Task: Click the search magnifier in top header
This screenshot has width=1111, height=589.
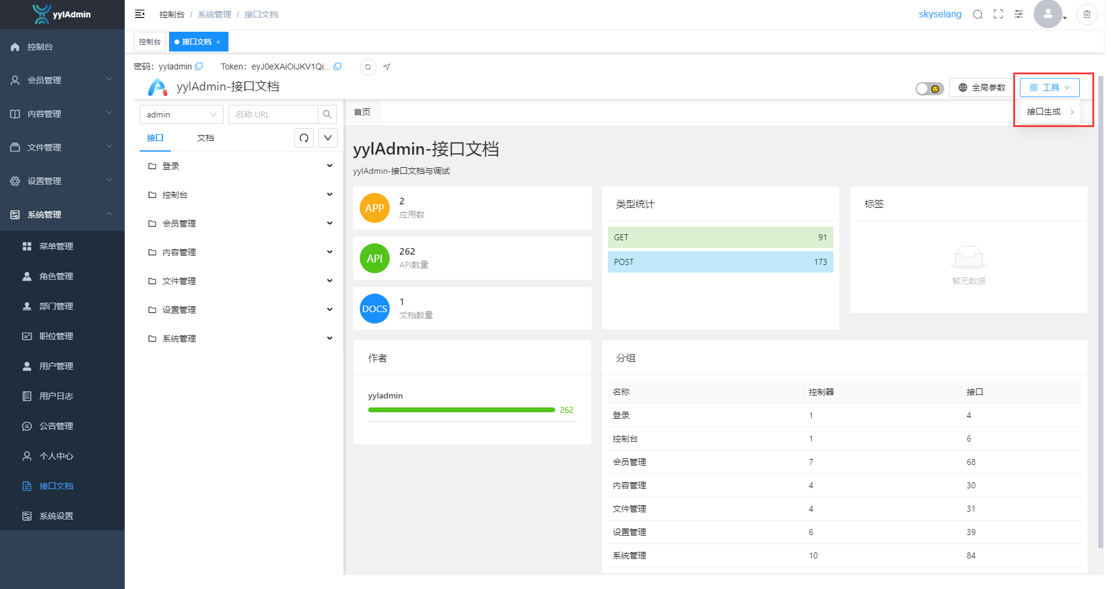Action: (x=977, y=14)
